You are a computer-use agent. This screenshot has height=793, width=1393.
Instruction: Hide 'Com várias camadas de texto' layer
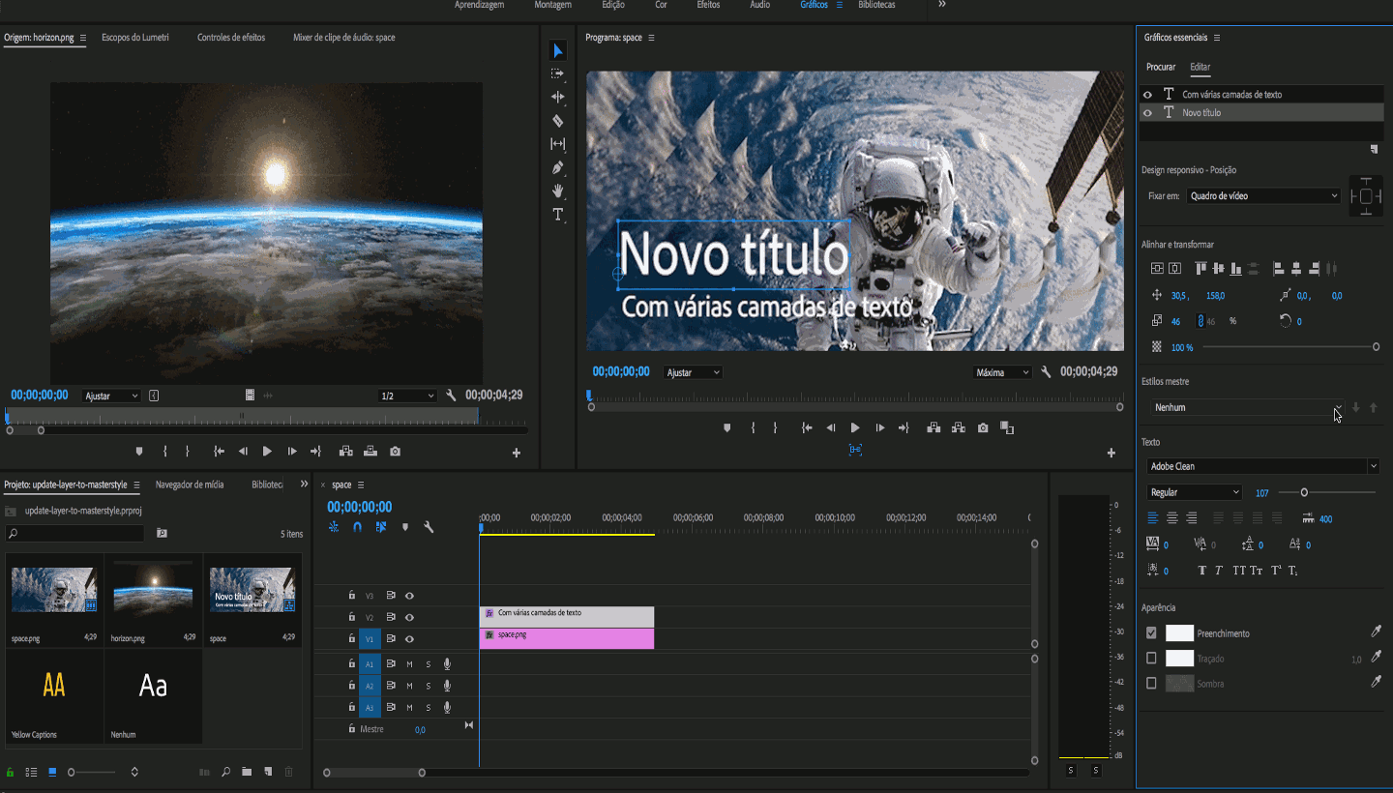(1148, 95)
